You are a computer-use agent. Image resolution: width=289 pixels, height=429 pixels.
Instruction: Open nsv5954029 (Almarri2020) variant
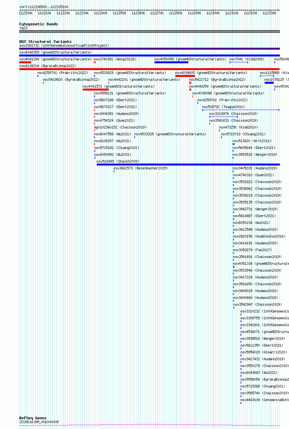(264, 352)
